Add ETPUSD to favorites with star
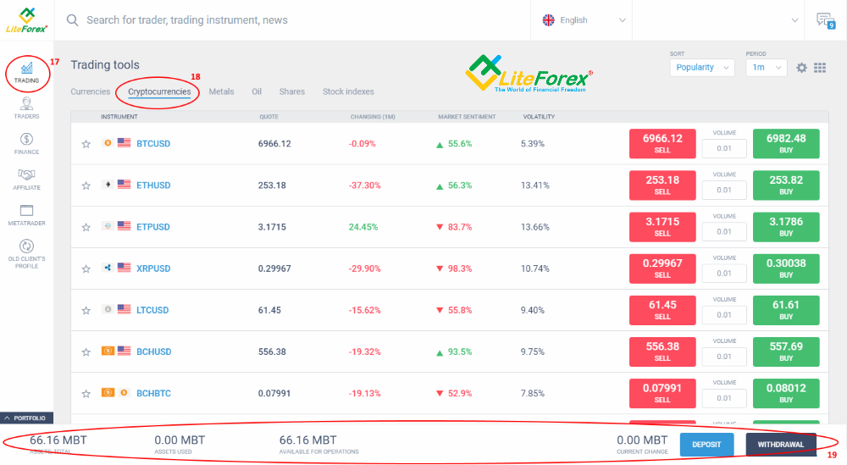The image size is (847, 465). 86,227
